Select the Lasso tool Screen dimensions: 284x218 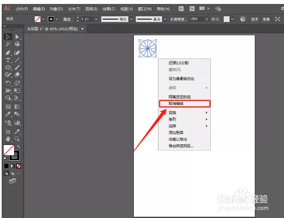coord(17,44)
